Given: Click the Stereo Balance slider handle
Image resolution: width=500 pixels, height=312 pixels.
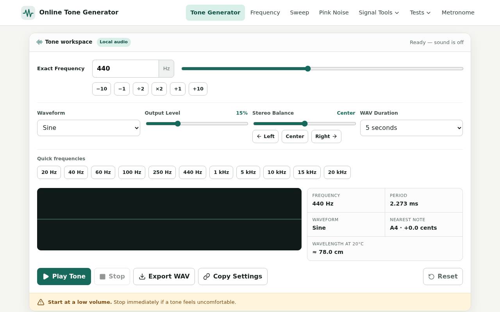Looking at the screenshot, I should pyautogui.click(x=305, y=124).
